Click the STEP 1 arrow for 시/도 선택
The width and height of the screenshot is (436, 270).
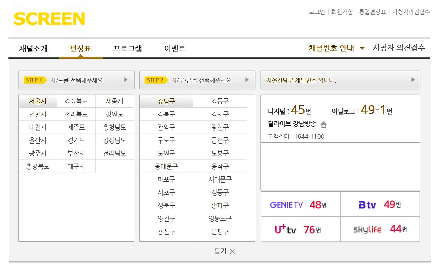coord(126,80)
